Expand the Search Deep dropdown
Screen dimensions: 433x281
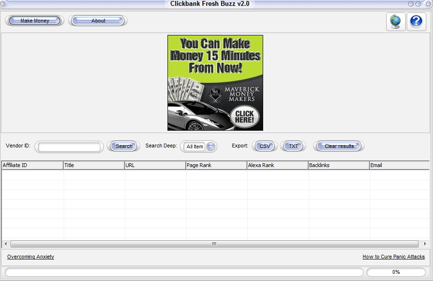211,146
